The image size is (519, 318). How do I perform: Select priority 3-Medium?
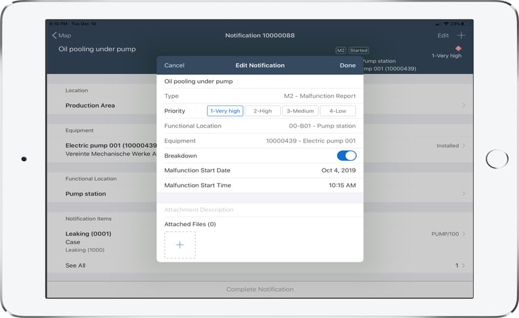(x=300, y=111)
